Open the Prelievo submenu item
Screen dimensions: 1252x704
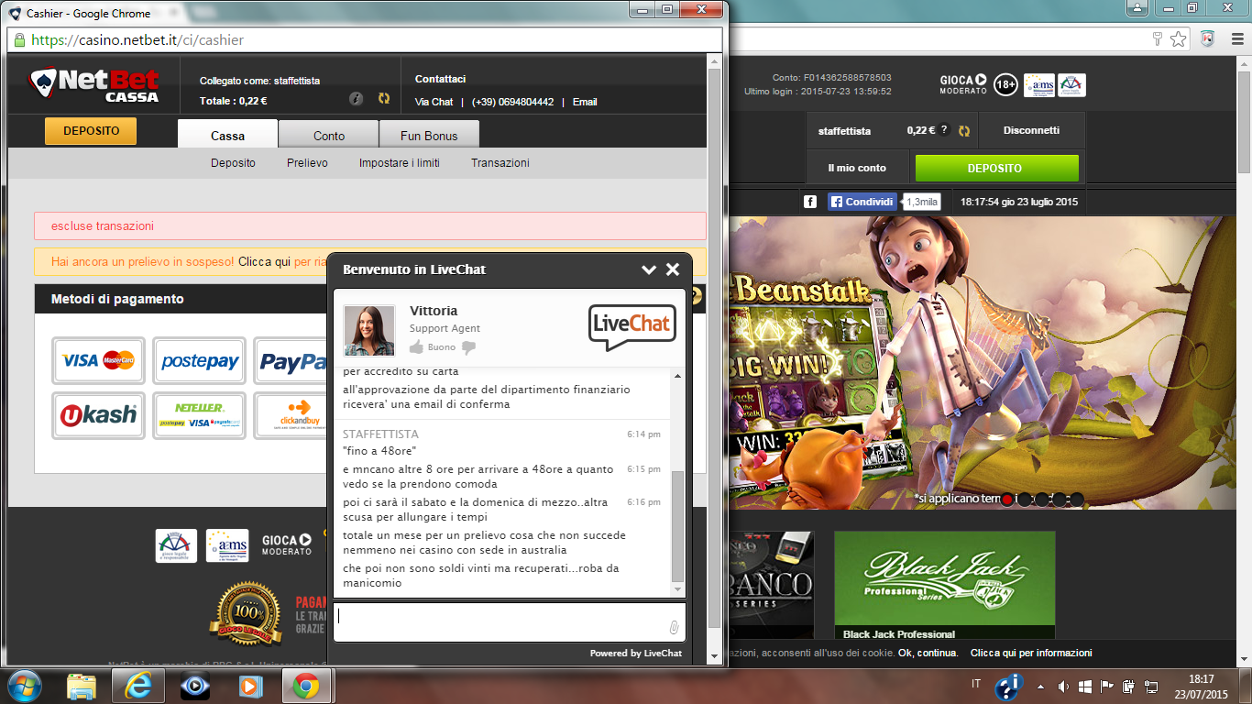pos(307,163)
